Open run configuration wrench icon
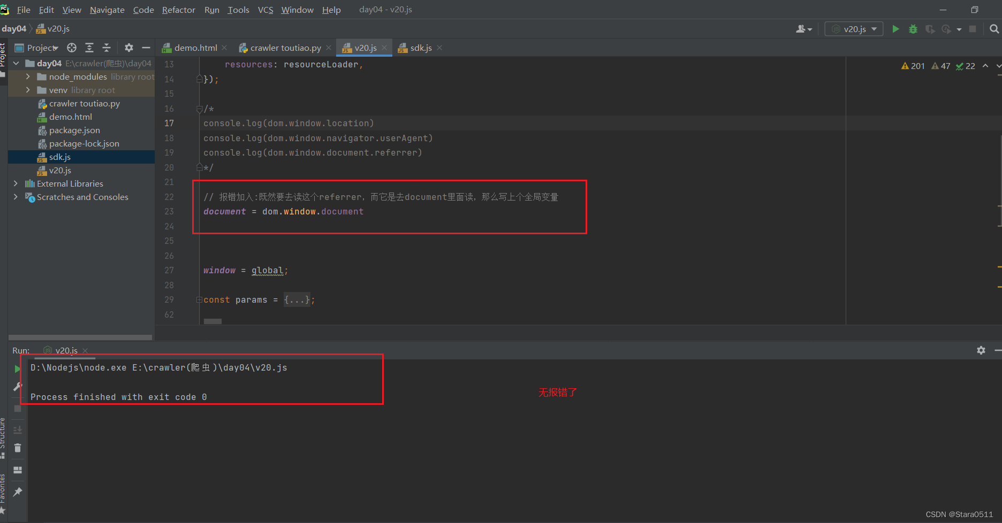This screenshot has width=1002, height=523. 17,387
